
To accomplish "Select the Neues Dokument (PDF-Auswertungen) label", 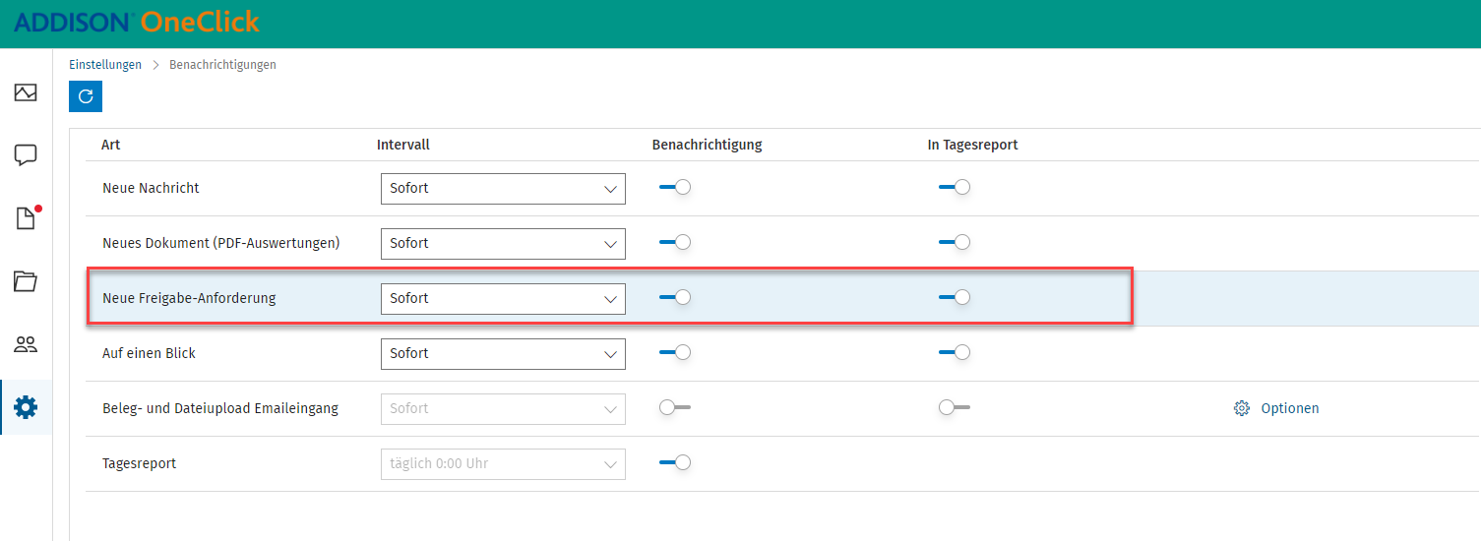I will (221, 243).
